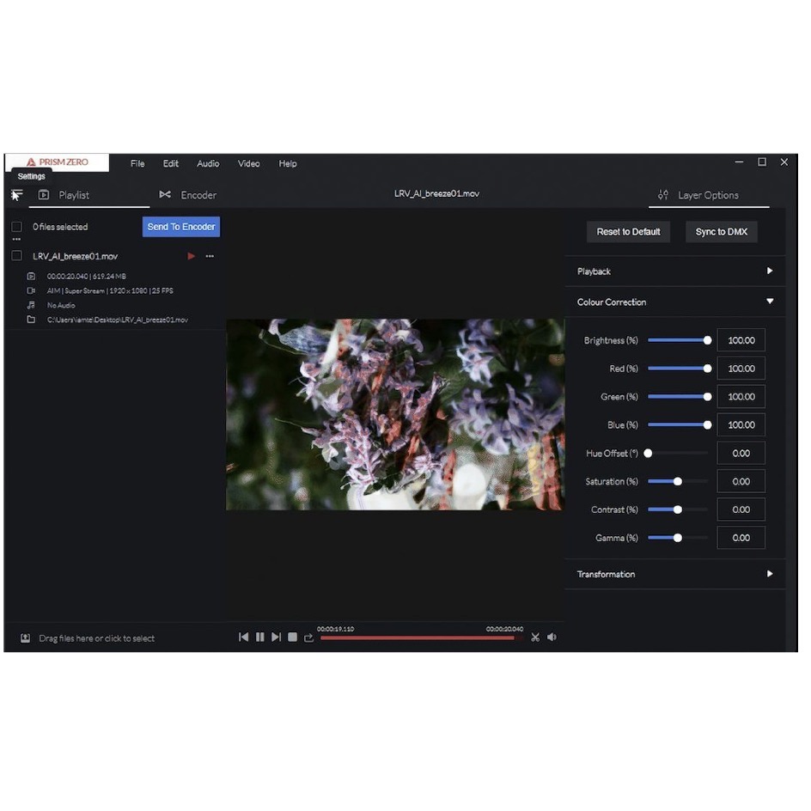Check the LRV_AI_breeze01.mov file checkbox

pyautogui.click(x=16, y=255)
